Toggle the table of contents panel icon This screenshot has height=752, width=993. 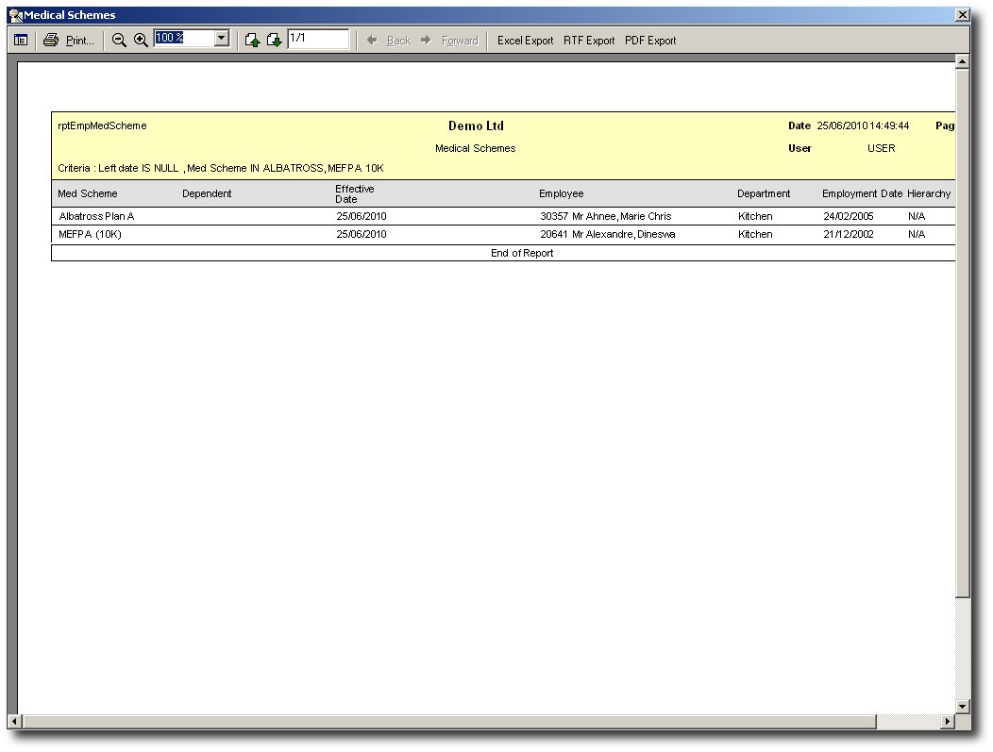21,41
